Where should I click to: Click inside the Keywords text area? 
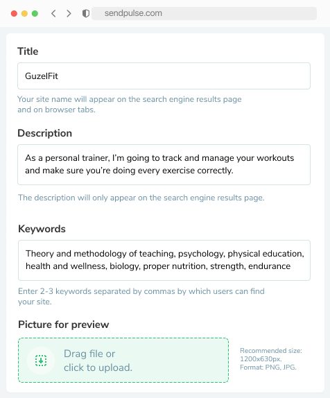pyautogui.click(x=164, y=260)
